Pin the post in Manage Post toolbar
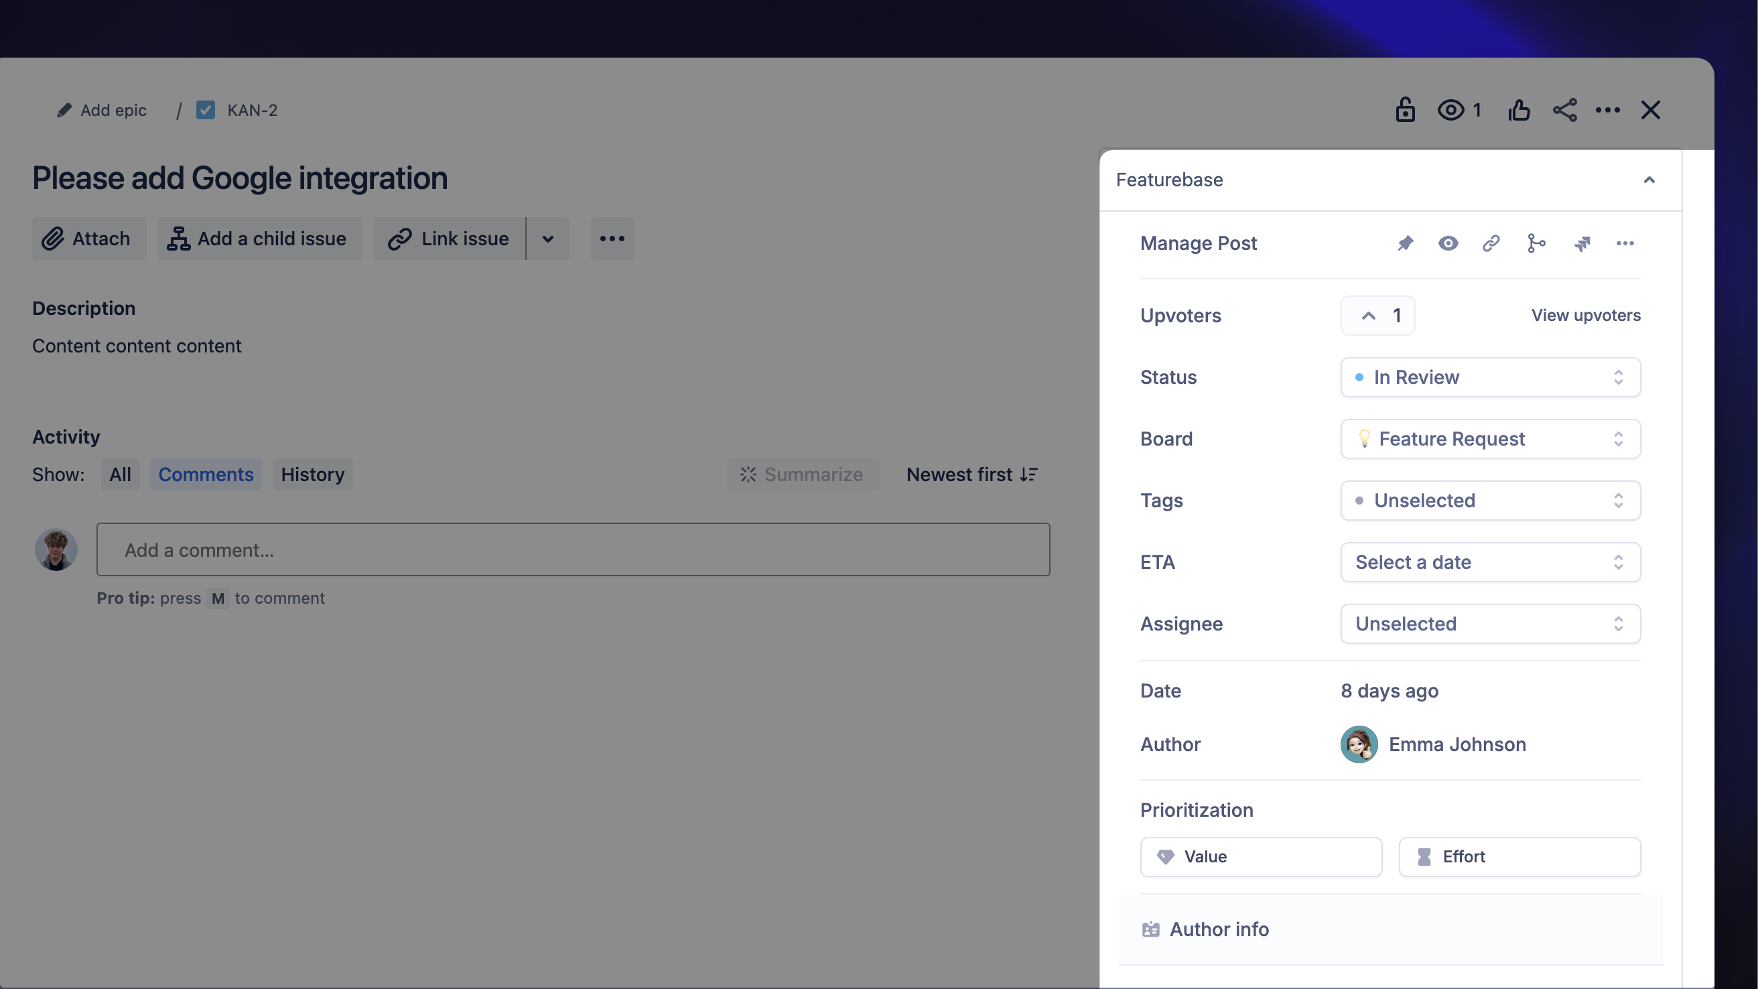The height and width of the screenshot is (989, 1758). tap(1406, 243)
